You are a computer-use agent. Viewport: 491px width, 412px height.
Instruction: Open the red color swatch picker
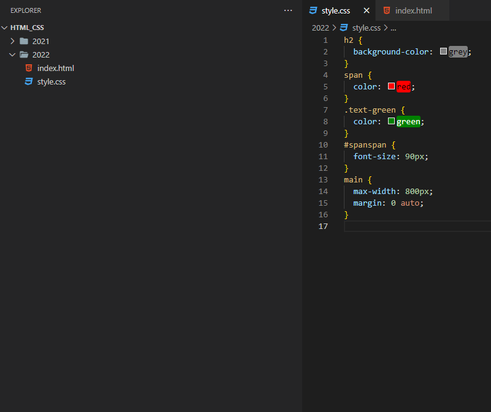tap(391, 86)
